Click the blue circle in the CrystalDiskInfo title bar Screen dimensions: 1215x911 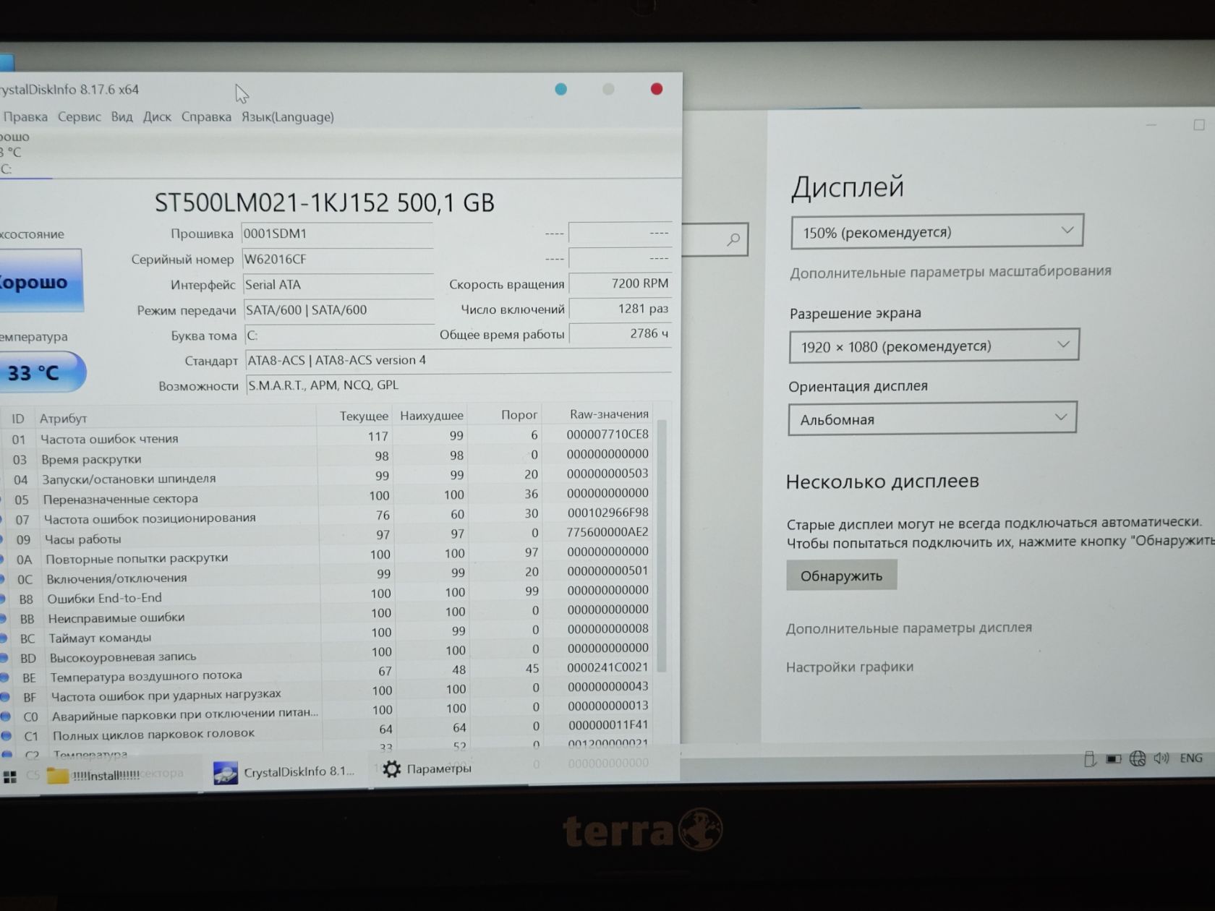[x=560, y=89]
